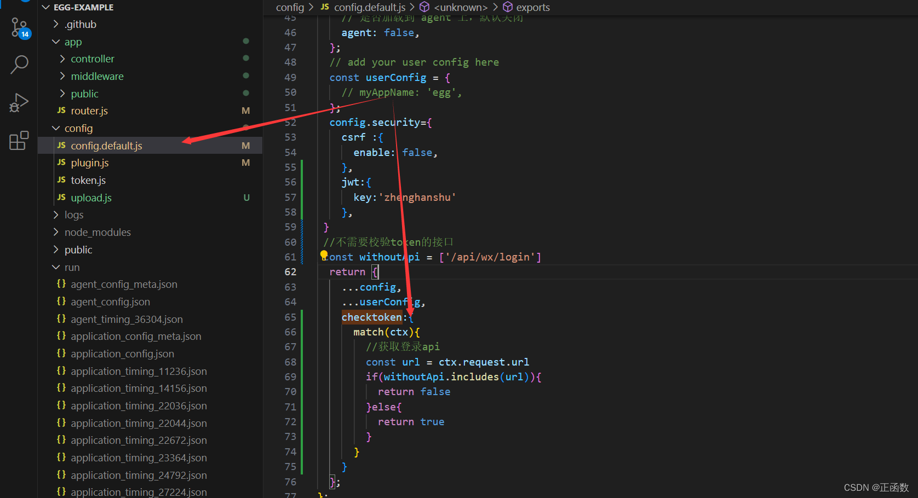Viewport: 918px width, 498px height.
Task: Click the unknown symbol icon in breadcrumb
Action: (424, 7)
